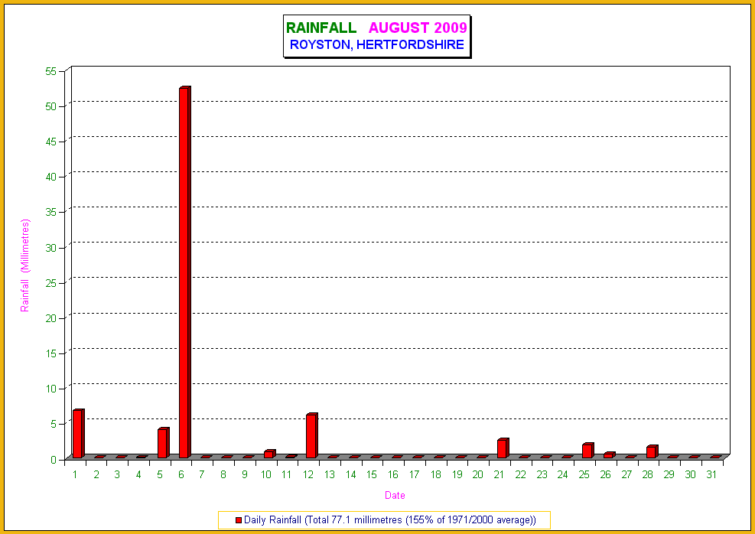Click the tall rainfall bar for date 6
Screen dimensions: 755x534
pos(185,272)
